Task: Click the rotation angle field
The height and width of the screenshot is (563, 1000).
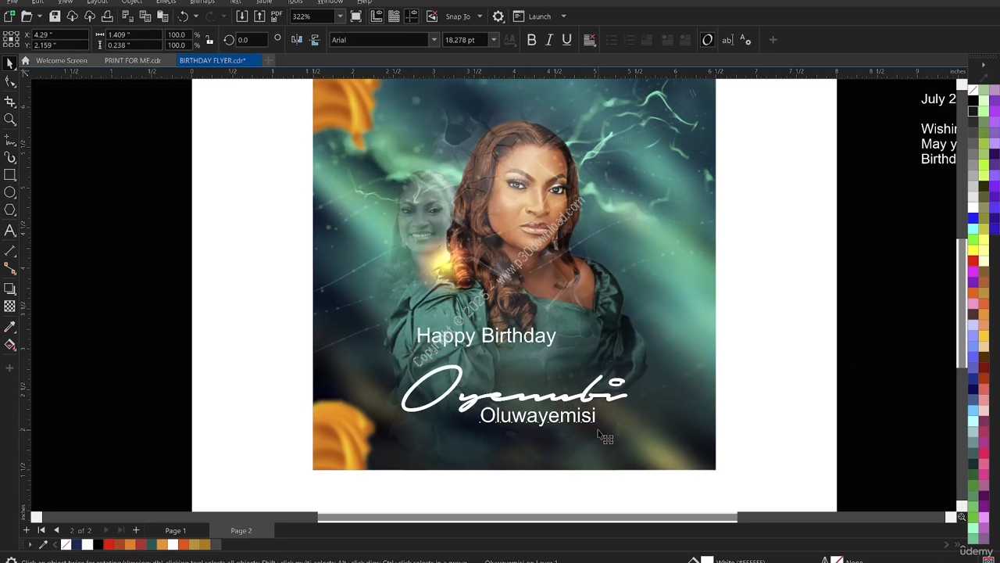Action: pyautogui.click(x=252, y=40)
